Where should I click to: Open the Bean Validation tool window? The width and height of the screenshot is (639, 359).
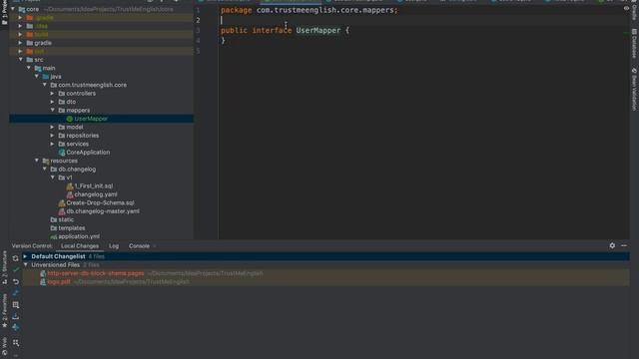click(634, 89)
